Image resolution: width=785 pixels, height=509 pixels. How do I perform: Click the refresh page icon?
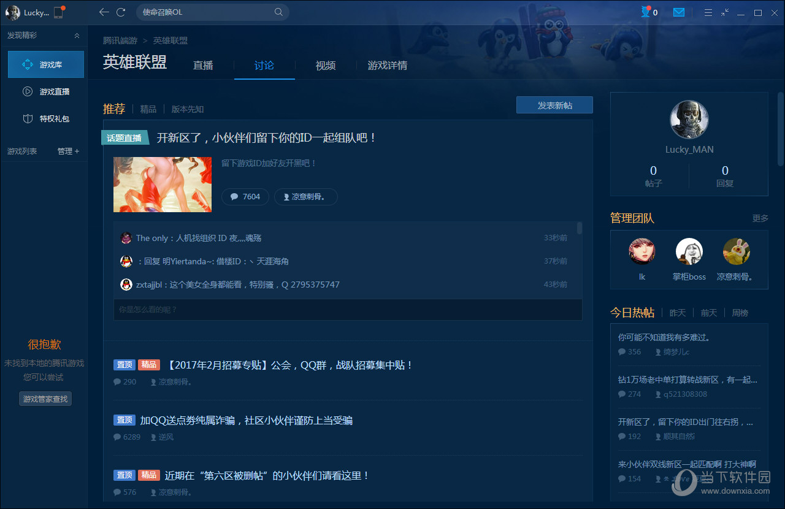point(121,12)
